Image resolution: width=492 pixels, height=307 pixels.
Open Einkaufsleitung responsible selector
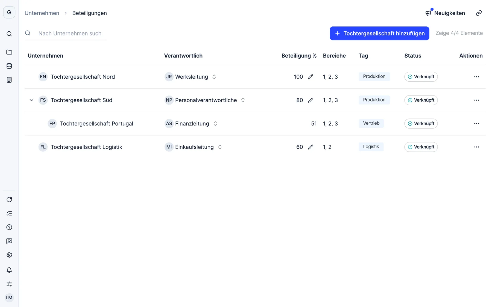pyautogui.click(x=220, y=147)
